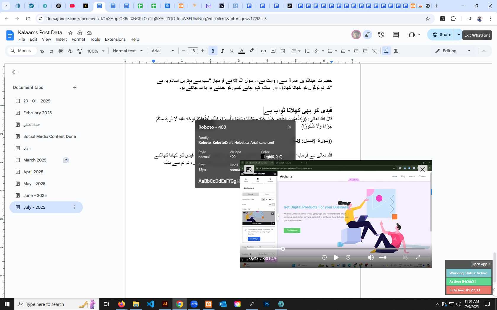Viewport: 497px width, 310px height.
Task: Open the Arial font dropdown
Action: coord(163,51)
